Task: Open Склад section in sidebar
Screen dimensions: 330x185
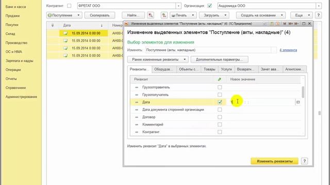Action: pyautogui.click(x=10, y=34)
